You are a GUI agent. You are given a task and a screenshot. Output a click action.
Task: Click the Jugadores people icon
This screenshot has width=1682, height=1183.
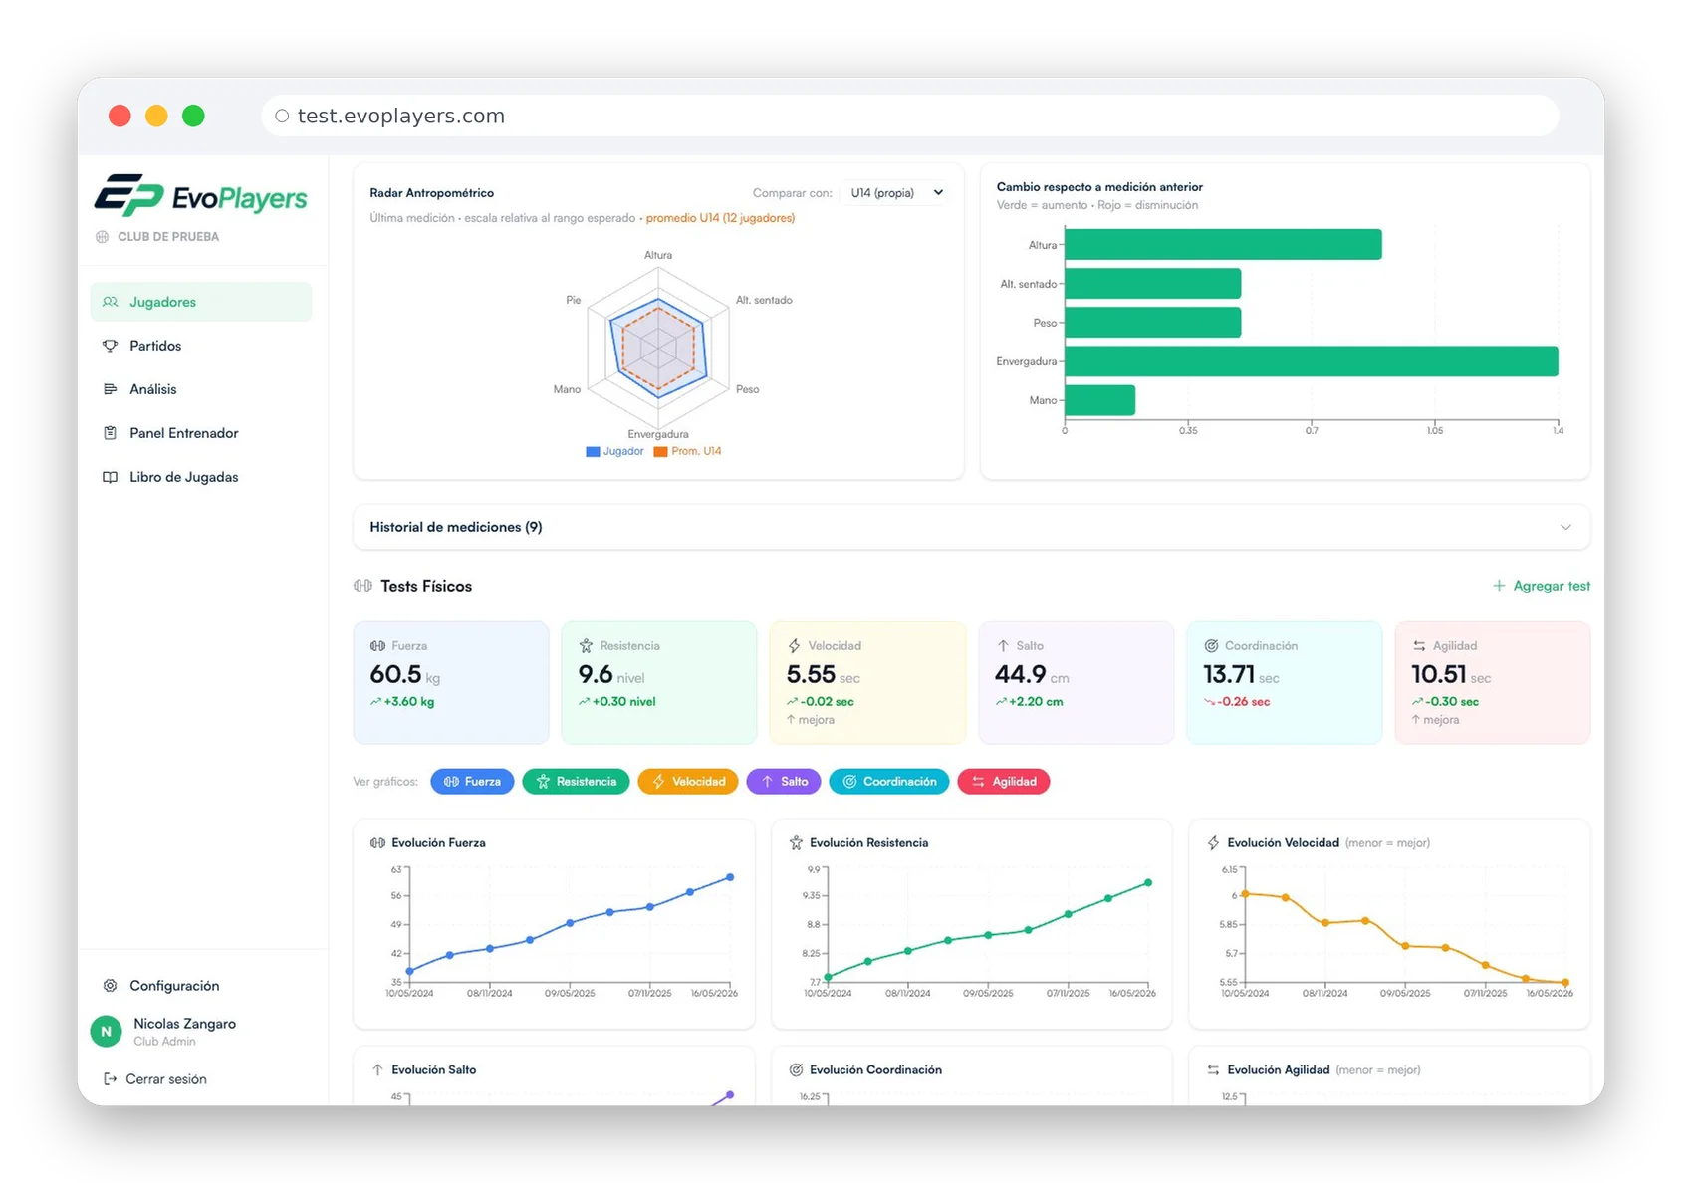pos(111,302)
